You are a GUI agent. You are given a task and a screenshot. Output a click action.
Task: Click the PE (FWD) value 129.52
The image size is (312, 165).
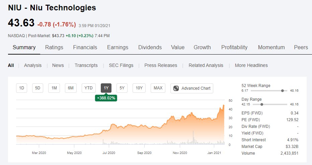pyautogui.click(x=292, y=119)
